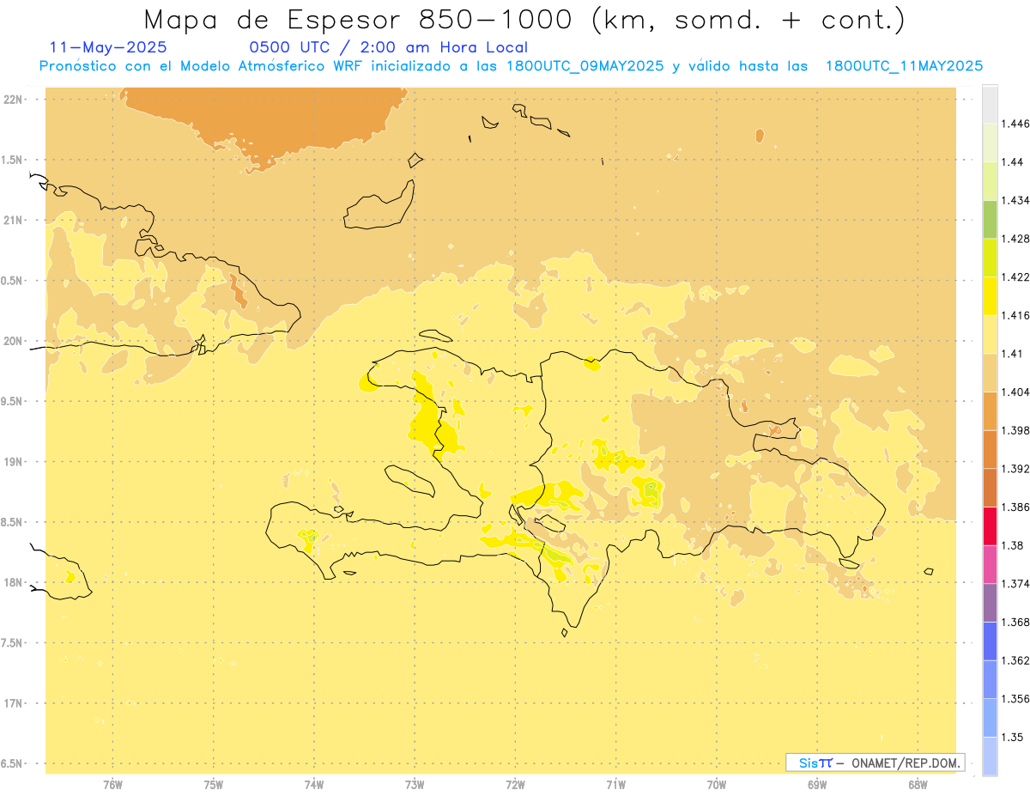Click the 20N latitude label
Screen dimensions: 1030x796
[x=12, y=341]
